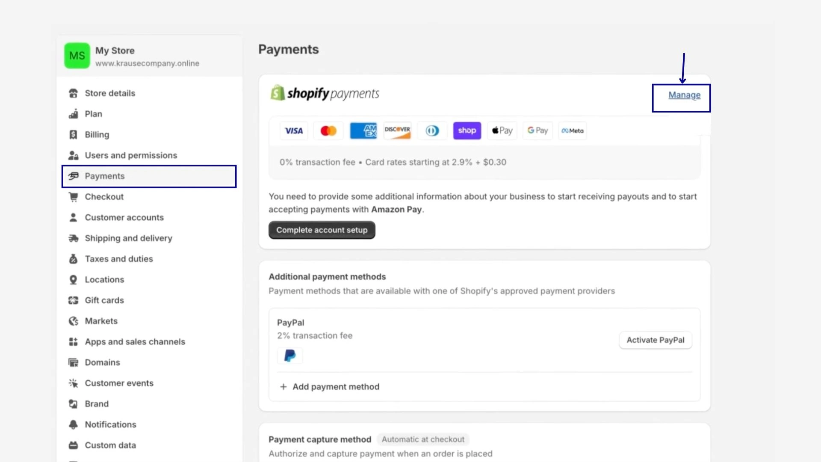The image size is (821, 462).
Task: Go to Gift cards settings
Action: 104,300
